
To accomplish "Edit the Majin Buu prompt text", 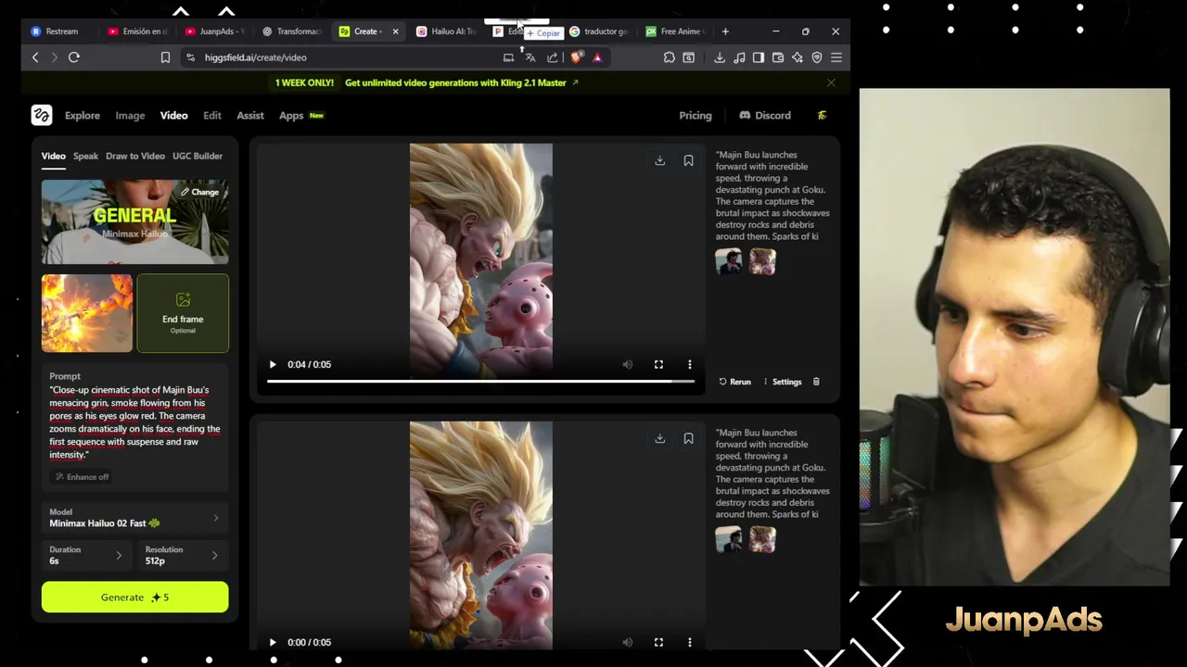I will coord(134,422).
